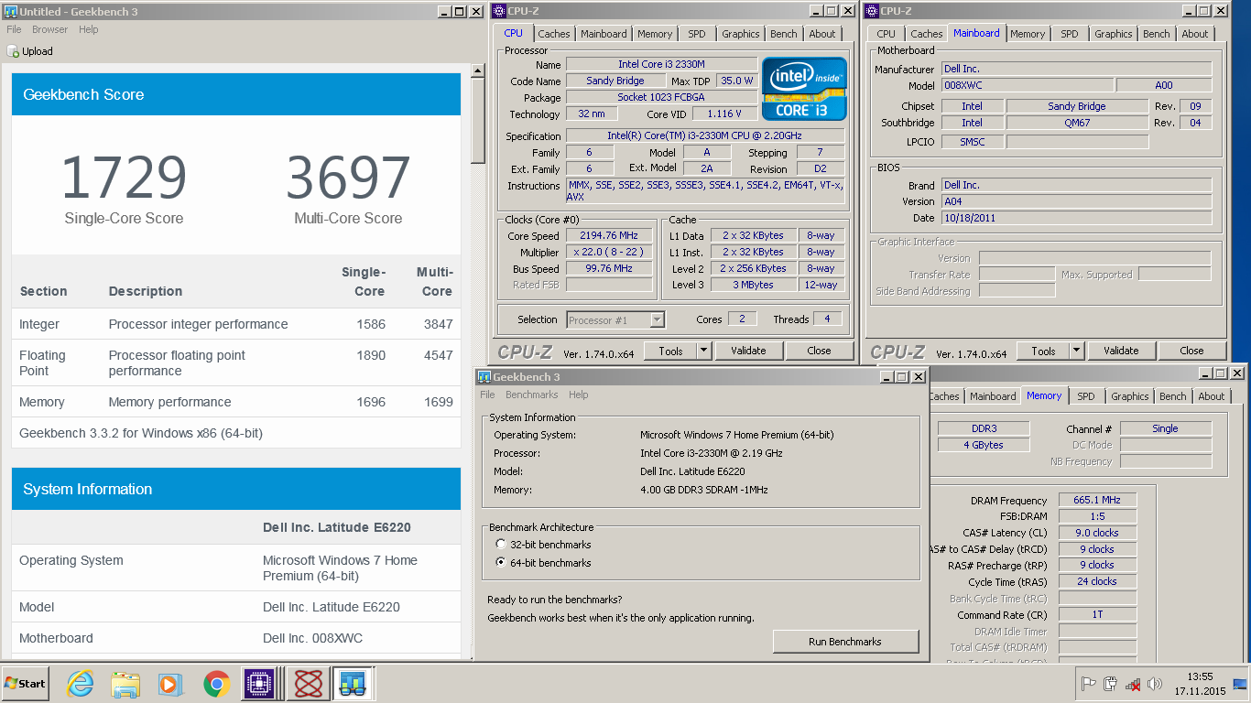Click the BIOS Date value 10/18/2011

coord(1076,218)
